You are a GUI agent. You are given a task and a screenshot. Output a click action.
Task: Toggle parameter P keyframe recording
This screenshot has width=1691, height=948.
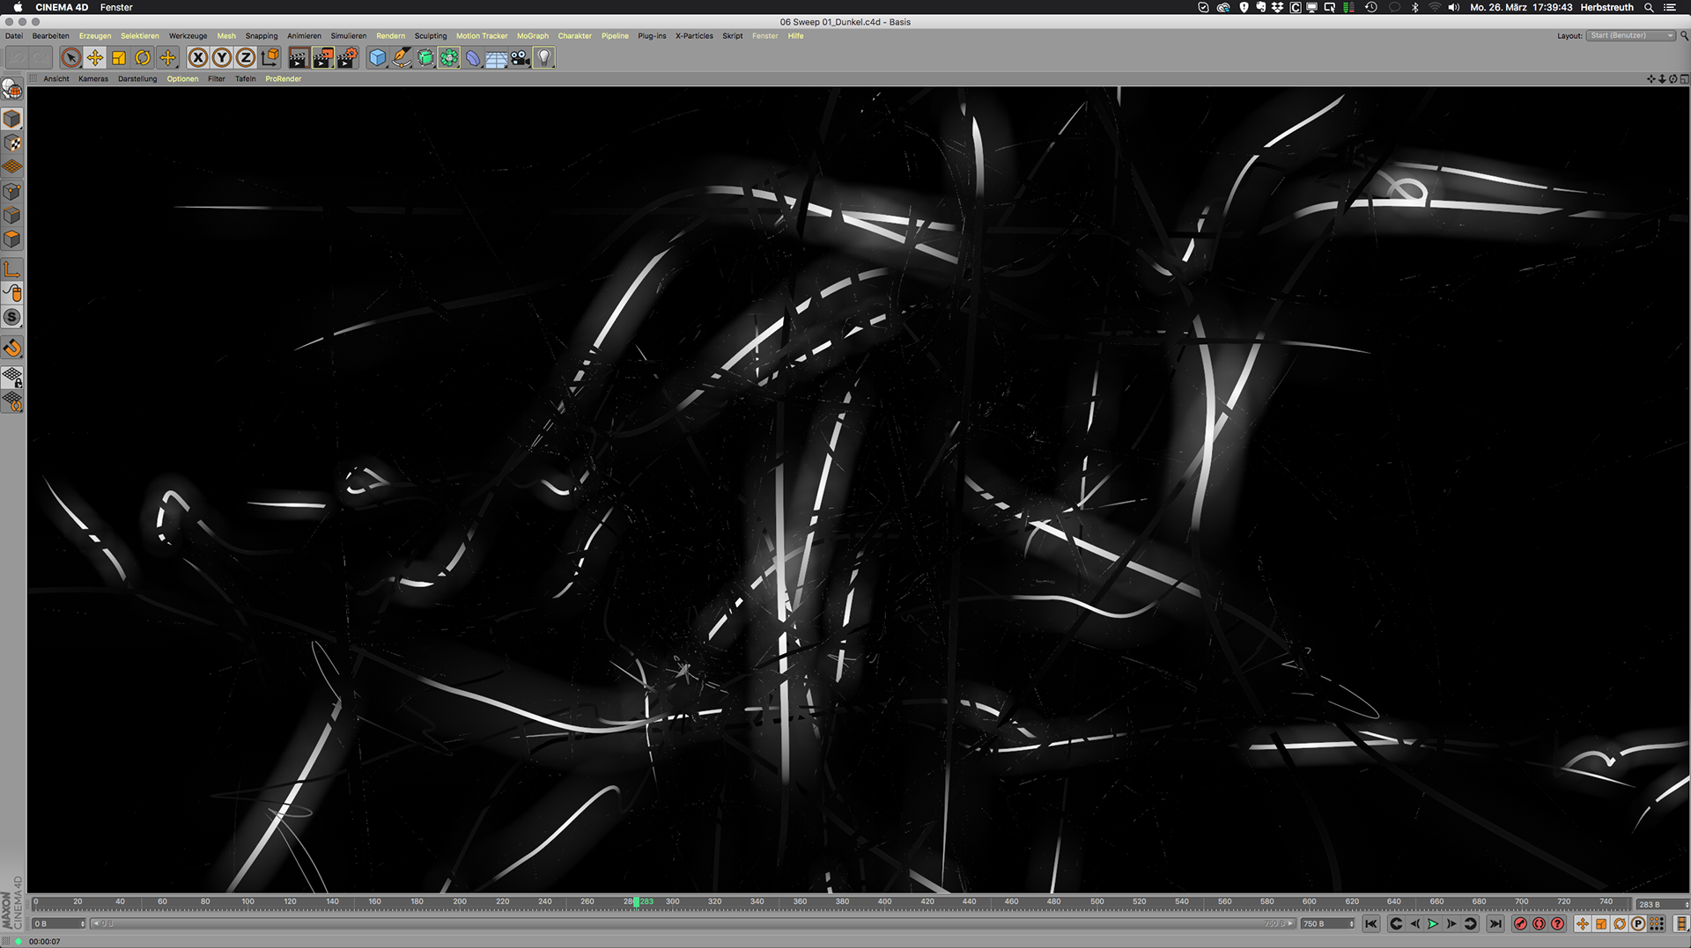coord(1638,923)
